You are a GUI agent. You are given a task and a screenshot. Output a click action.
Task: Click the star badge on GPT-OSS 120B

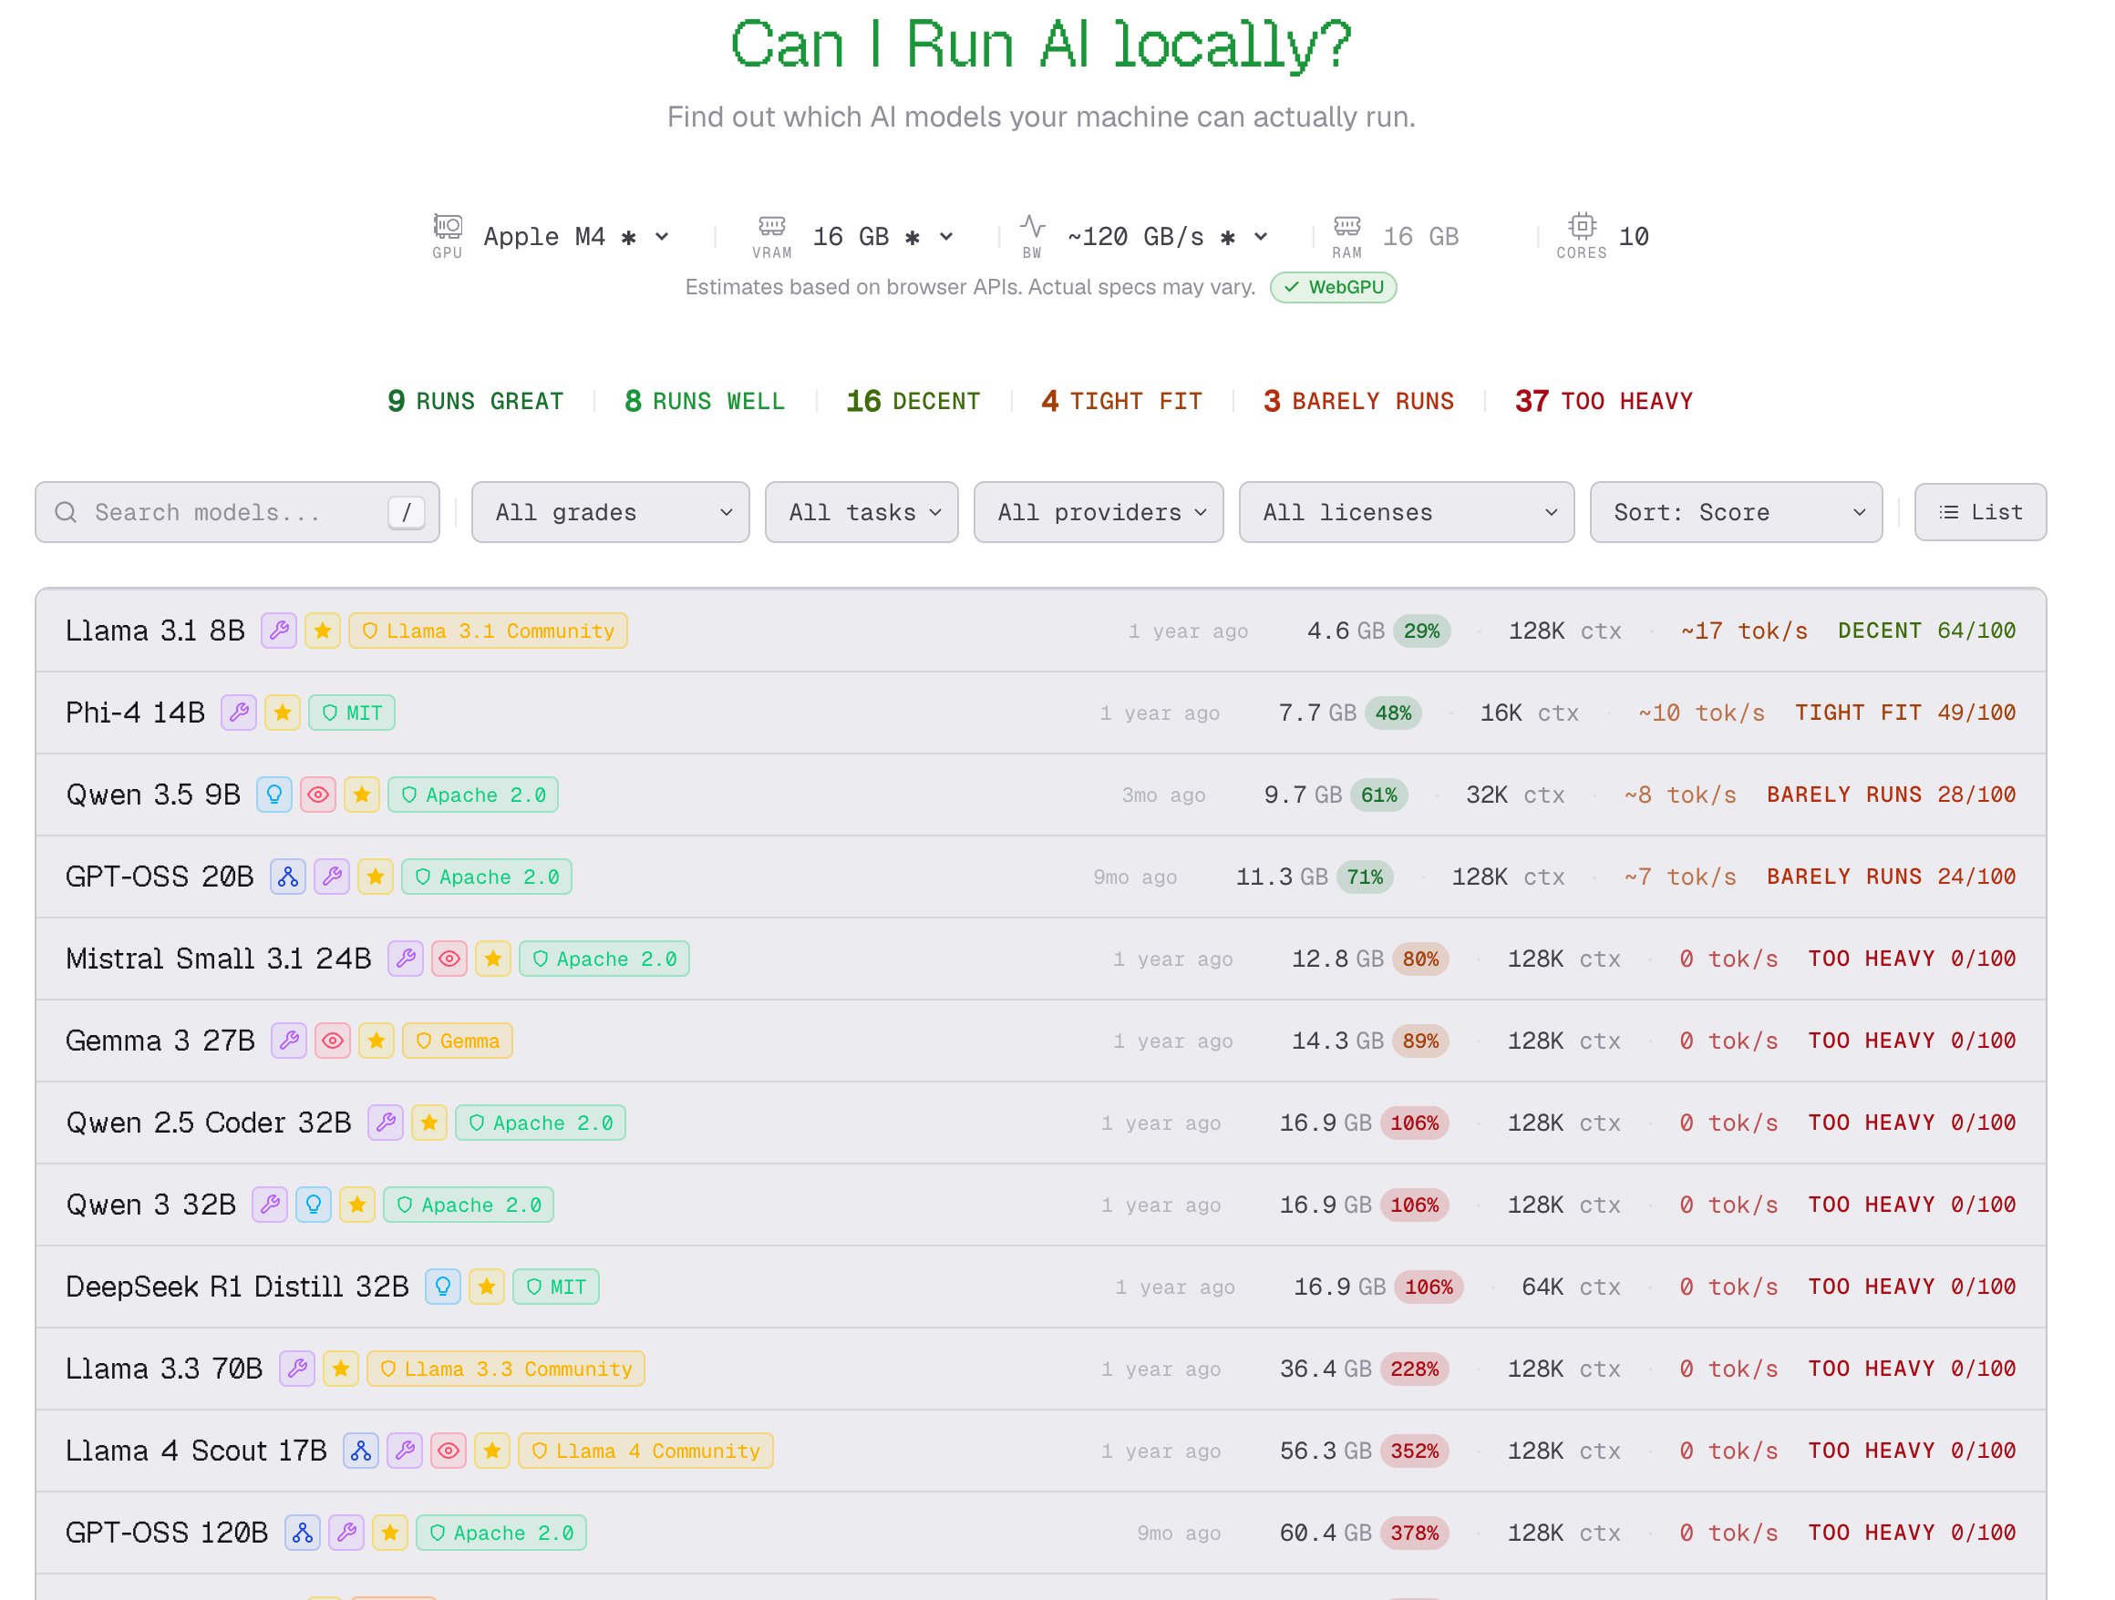(390, 1534)
